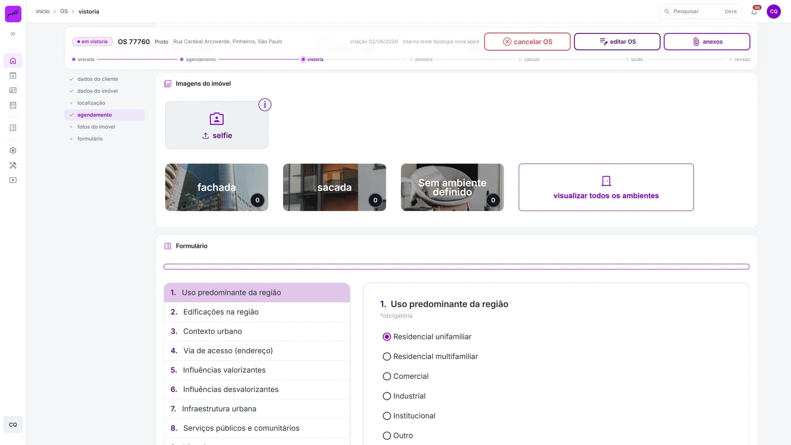This screenshot has height=445, width=791.
Task: Open the notifications bell icon
Action: pyautogui.click(x=754, y=12)
